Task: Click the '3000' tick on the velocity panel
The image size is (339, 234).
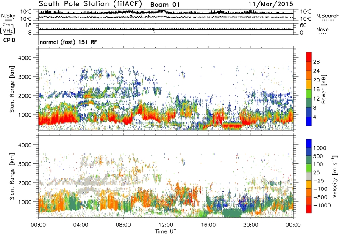Action: (25, 164)
